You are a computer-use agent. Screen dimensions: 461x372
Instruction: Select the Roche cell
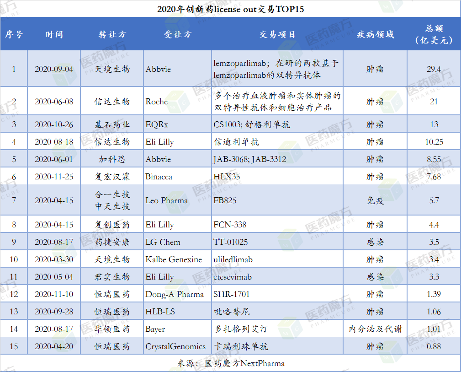157,102
